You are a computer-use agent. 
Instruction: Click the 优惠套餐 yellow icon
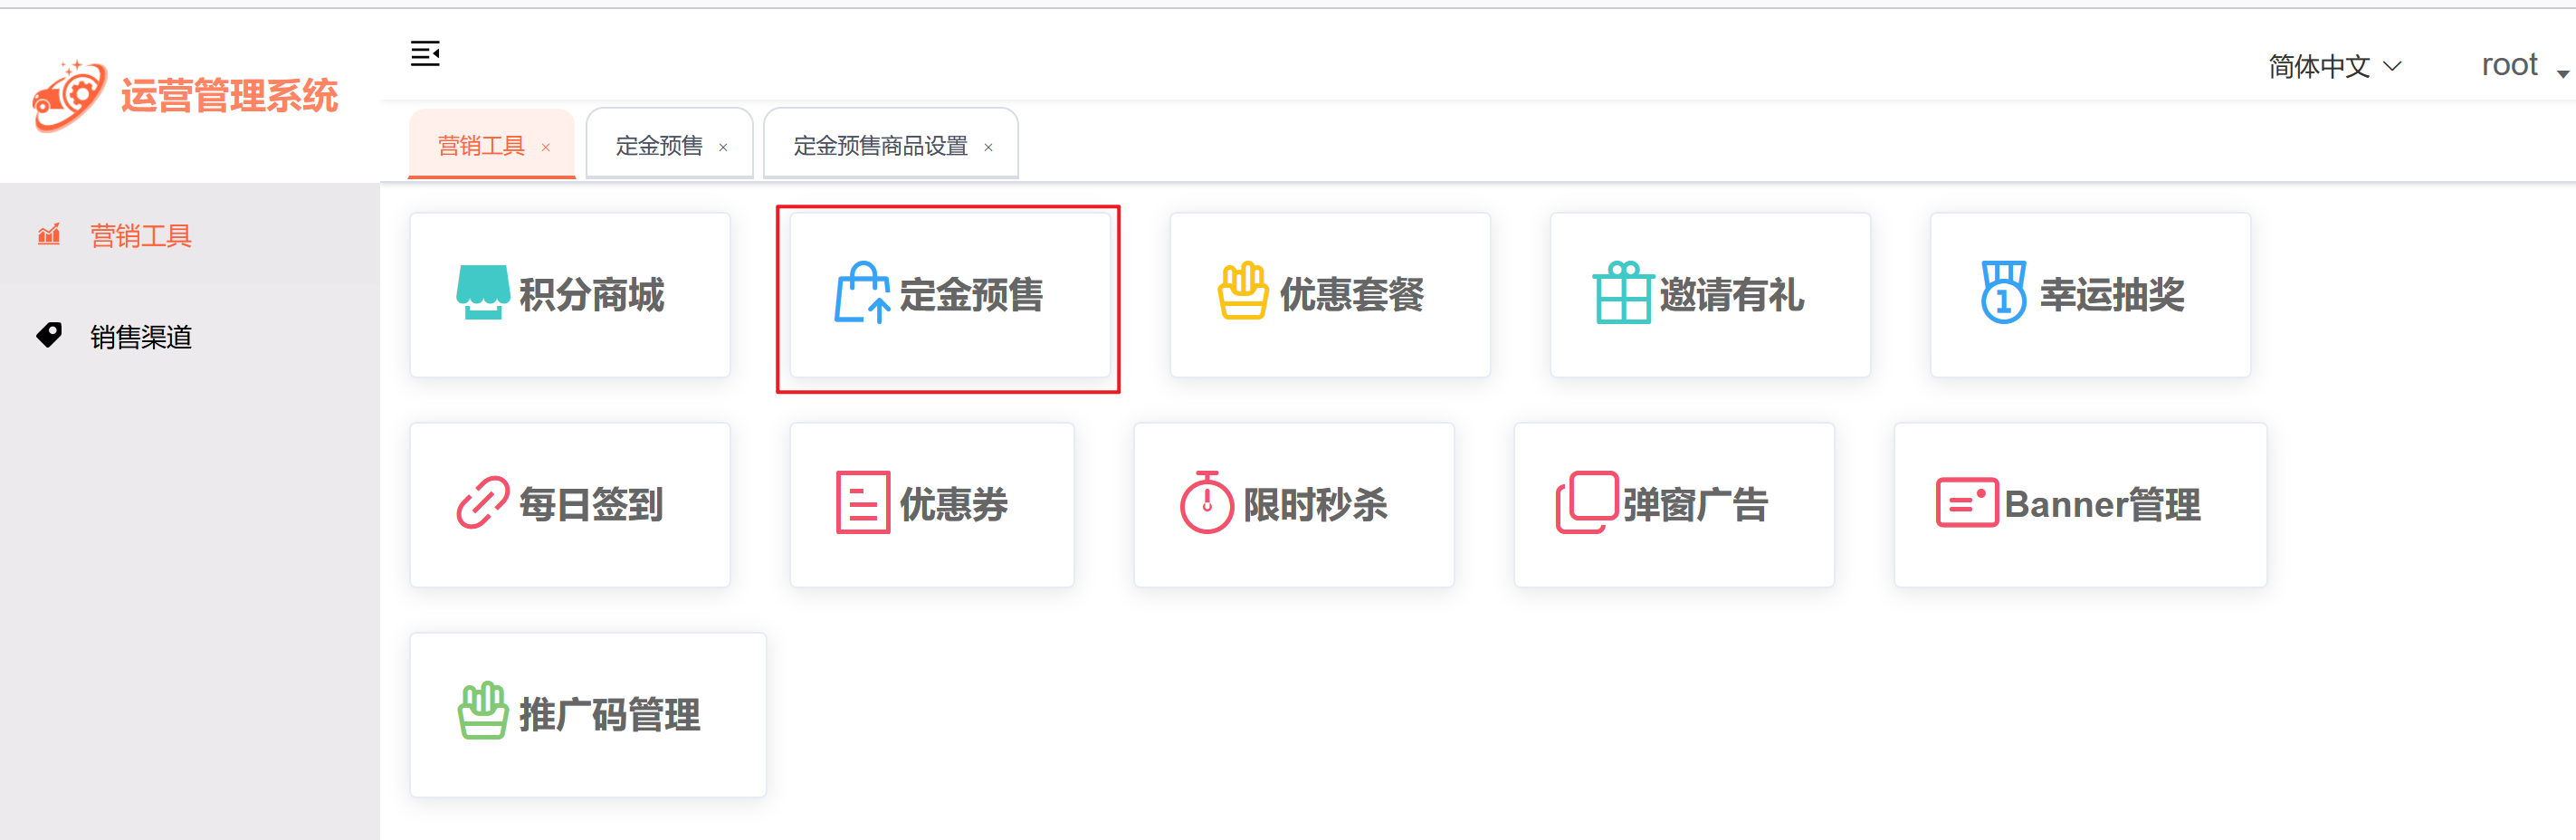(x=1243, y=292)
